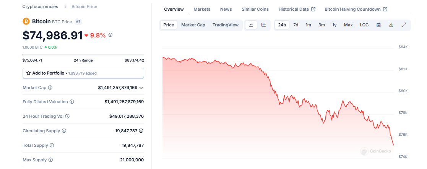Click the 24h Range price bar

point(83,55)
